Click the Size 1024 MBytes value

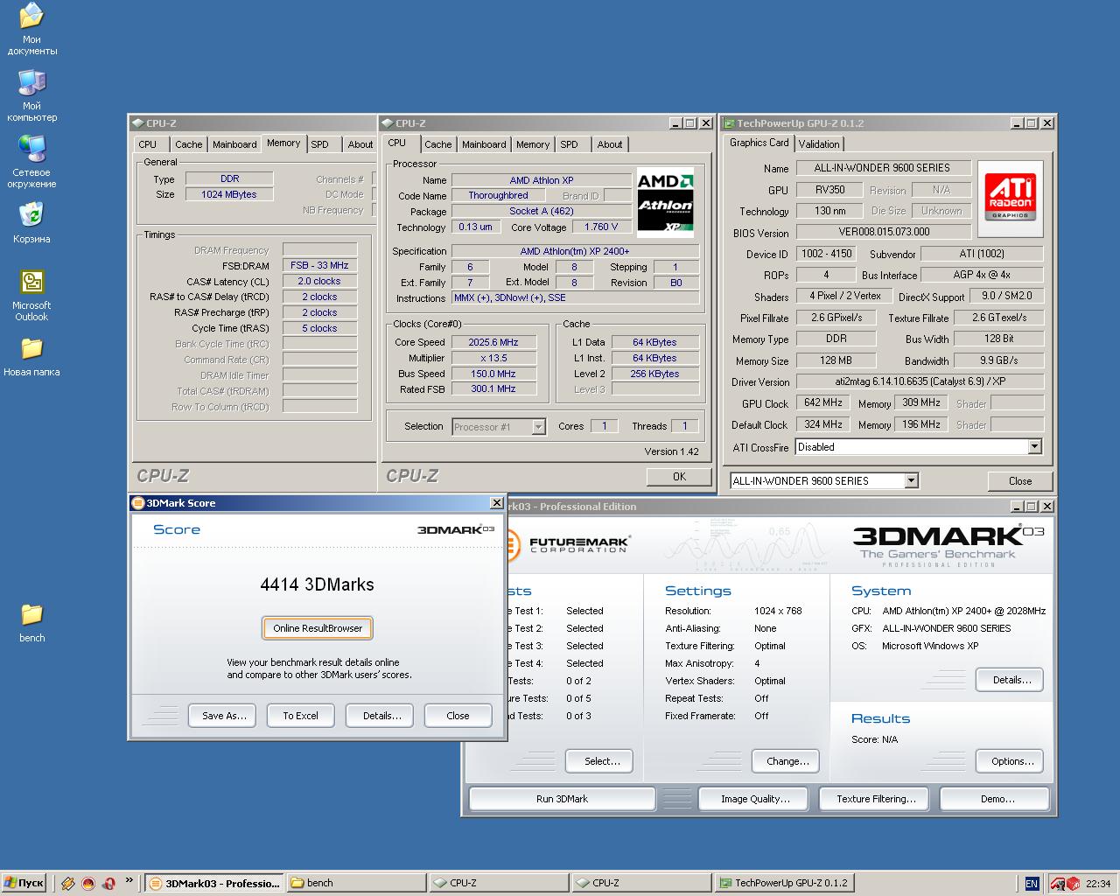click(x=229, y=194)
